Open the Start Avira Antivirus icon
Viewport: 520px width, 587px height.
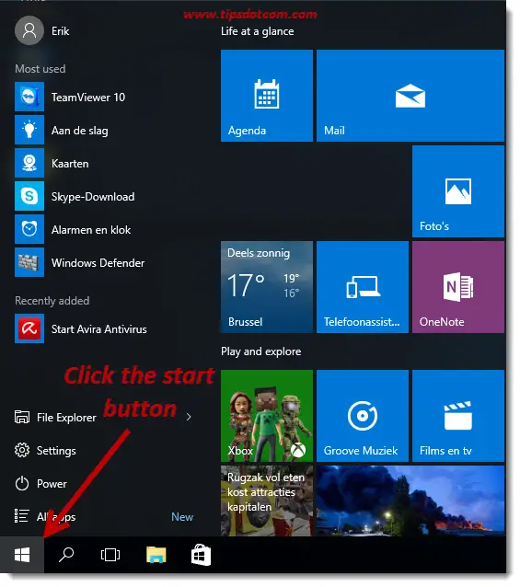[x=29, y=328]
